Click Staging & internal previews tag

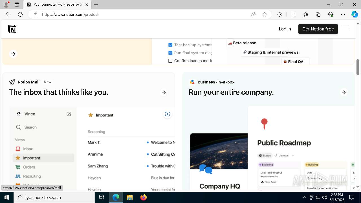point(270,52)
